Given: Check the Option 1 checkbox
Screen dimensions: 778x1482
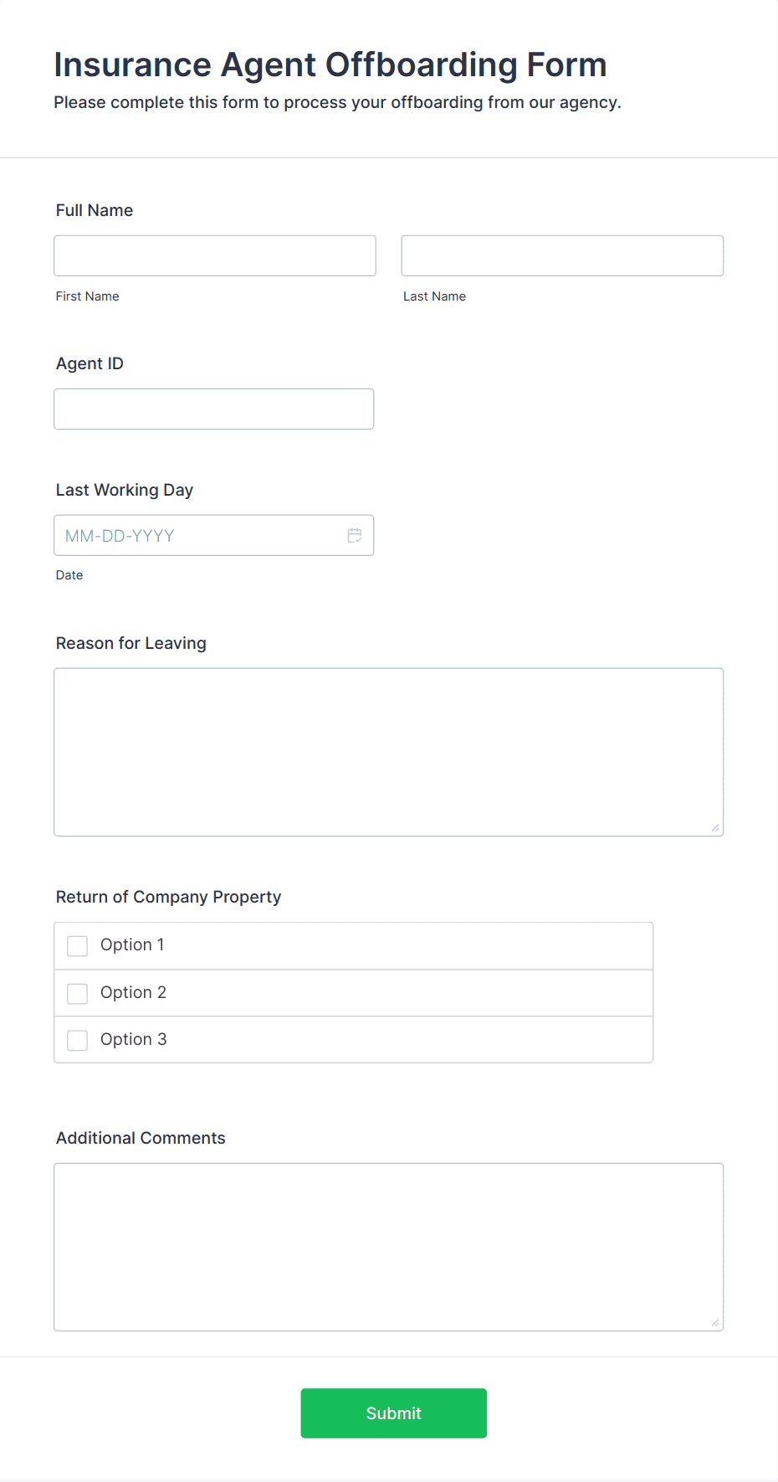Looking at the screenshot, I should tap(77, 946).
